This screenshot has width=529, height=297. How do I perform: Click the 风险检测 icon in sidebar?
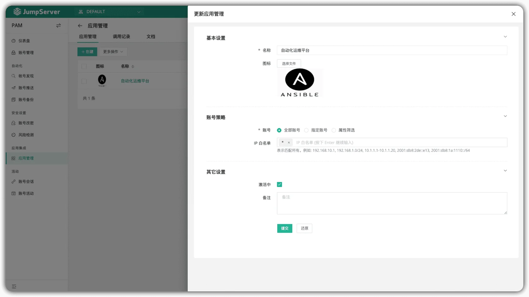pos(13,135)
